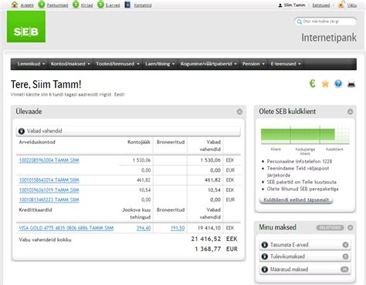Click the count badge on Määratud maksed

click(x=344, y=270)
